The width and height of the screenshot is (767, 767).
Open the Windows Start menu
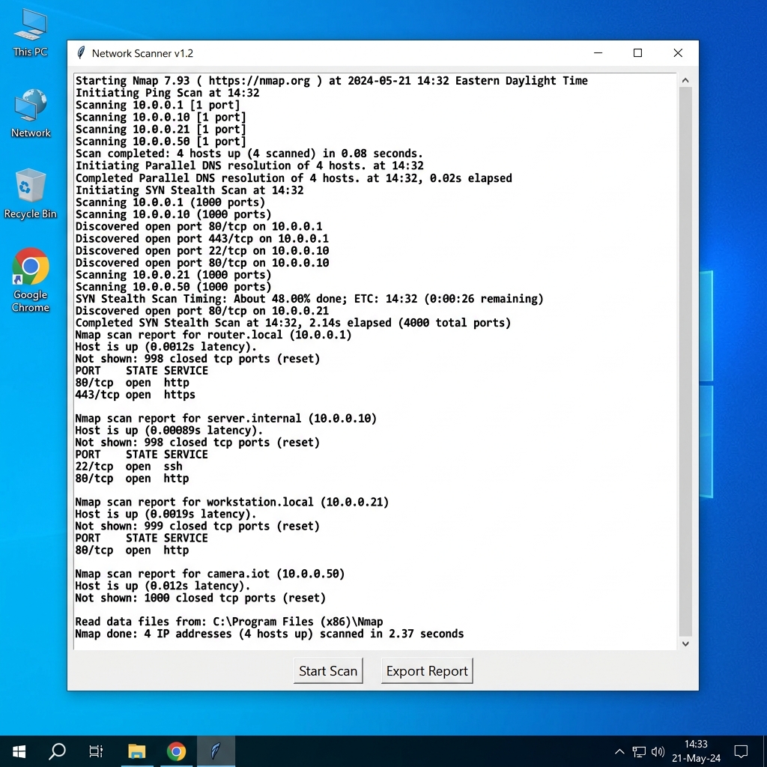(x=18, y=751)
